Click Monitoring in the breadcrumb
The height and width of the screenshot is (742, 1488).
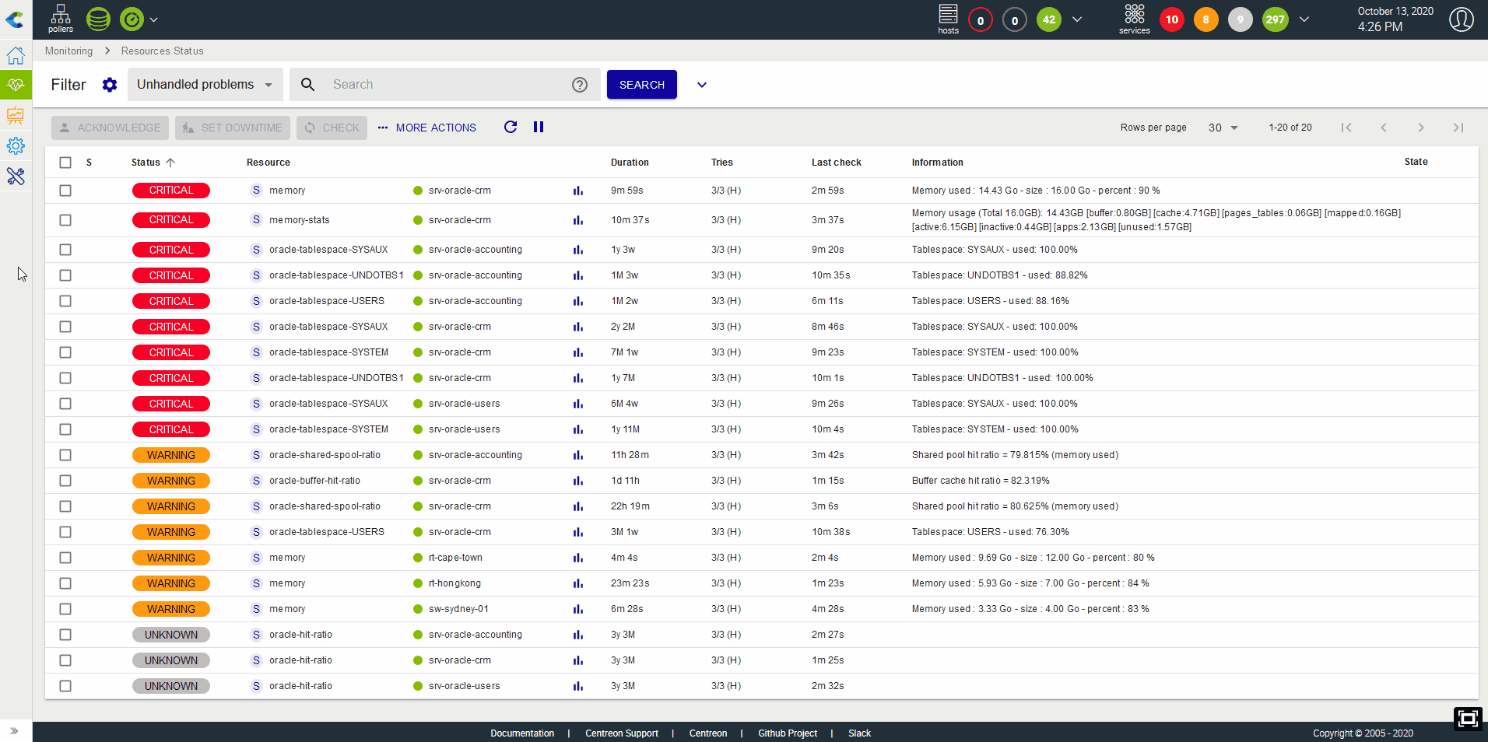point(68,51)
